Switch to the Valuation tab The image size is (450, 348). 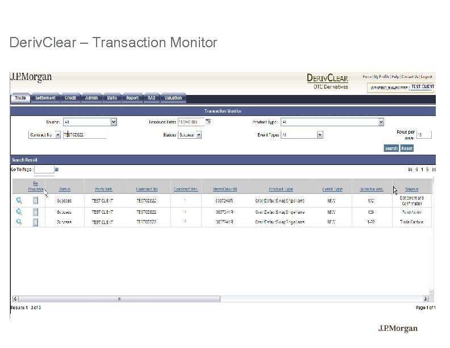(x=173, y=98)
